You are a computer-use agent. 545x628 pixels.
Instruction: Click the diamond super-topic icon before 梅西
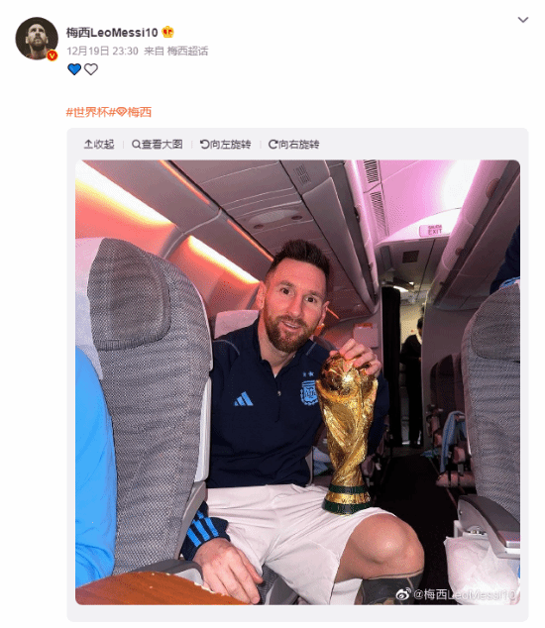[122, 112]
